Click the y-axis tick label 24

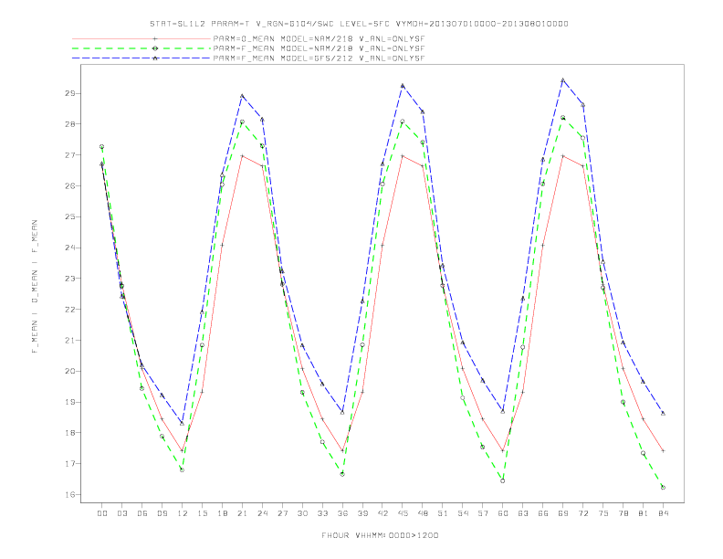pos(70,248)
